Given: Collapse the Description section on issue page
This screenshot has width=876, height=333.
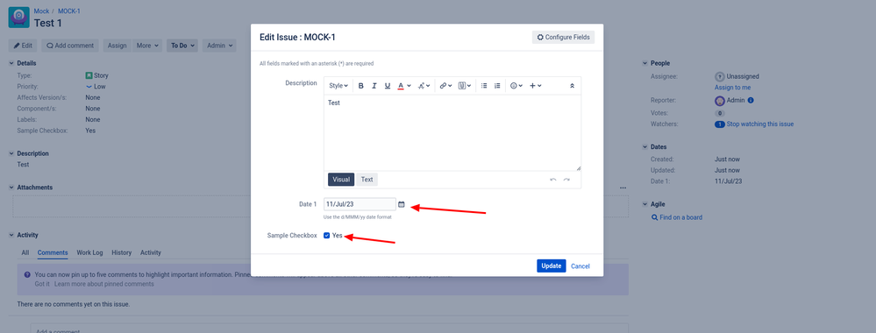Looking at the screenshot, I should pos(11,153).
